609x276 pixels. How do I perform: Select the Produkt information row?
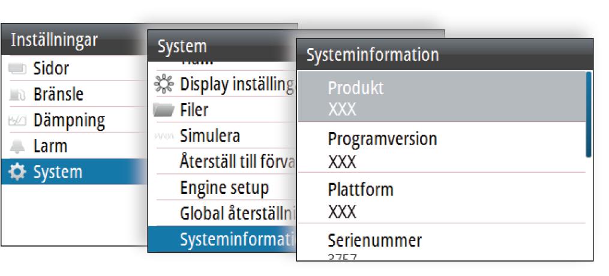coord(441,97)
